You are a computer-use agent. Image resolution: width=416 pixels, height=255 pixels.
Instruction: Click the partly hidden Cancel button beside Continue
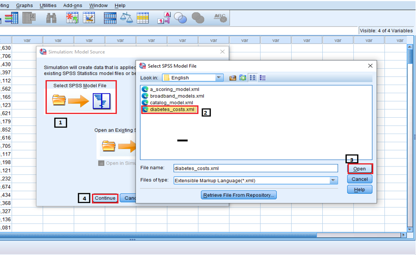tap(128, 198)
